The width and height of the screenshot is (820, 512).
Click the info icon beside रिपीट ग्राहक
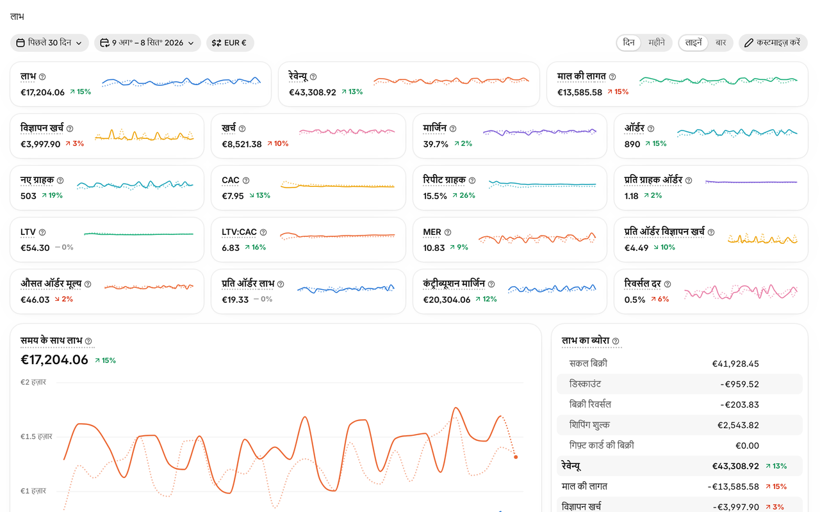(x=472, y=180)
